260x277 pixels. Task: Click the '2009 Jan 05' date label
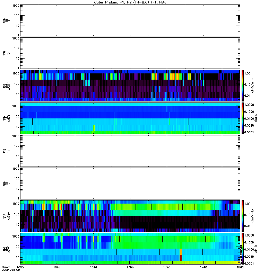(x=11, y=270)
